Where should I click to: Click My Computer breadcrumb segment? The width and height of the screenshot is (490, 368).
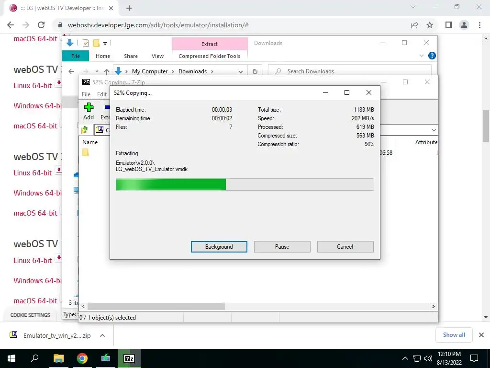point(150,71)
